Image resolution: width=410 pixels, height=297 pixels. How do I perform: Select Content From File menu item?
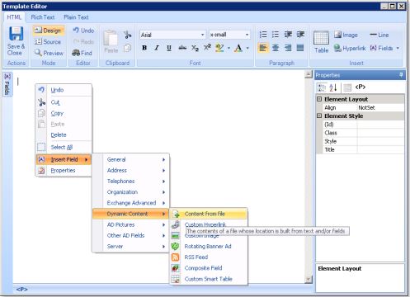pos(209,214)
